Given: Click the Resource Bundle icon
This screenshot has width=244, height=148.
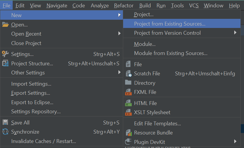Looking at the screenshot, I should click(128, 133).
